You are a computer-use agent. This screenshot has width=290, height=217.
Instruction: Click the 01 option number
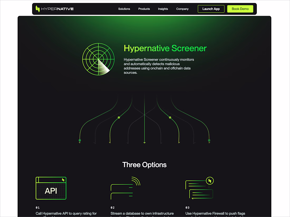tap(38, 208)
